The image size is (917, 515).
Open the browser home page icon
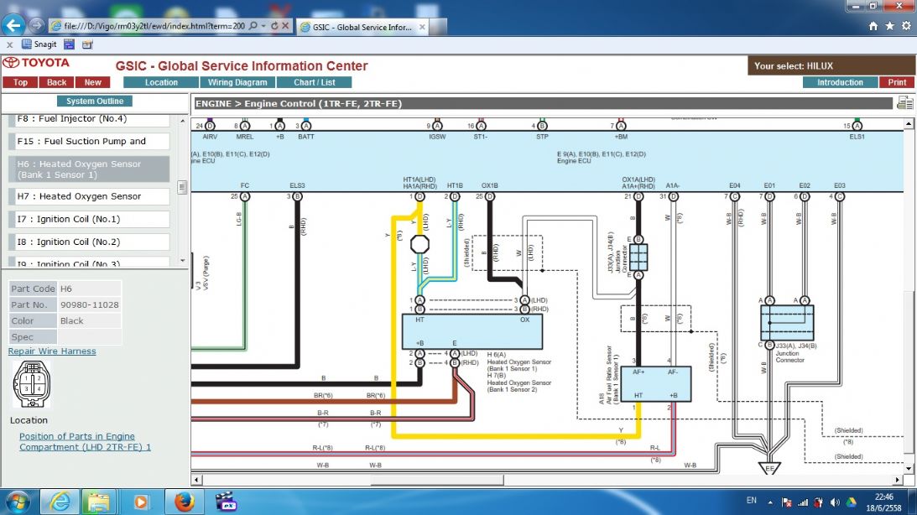[x=873, y=26]
